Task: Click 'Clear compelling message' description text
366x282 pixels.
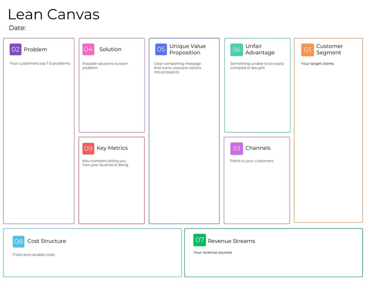Action: (x=177, y=68)
